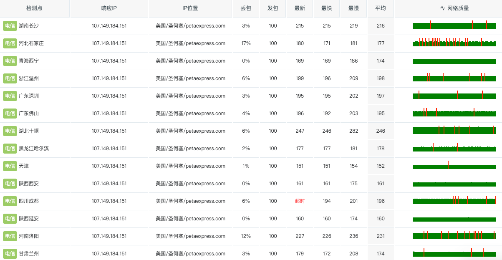The width and height of the screenshot is (502, 260).
Task: Click the 河南洛阳 network quality bar
Action: [x=454, y=236]
